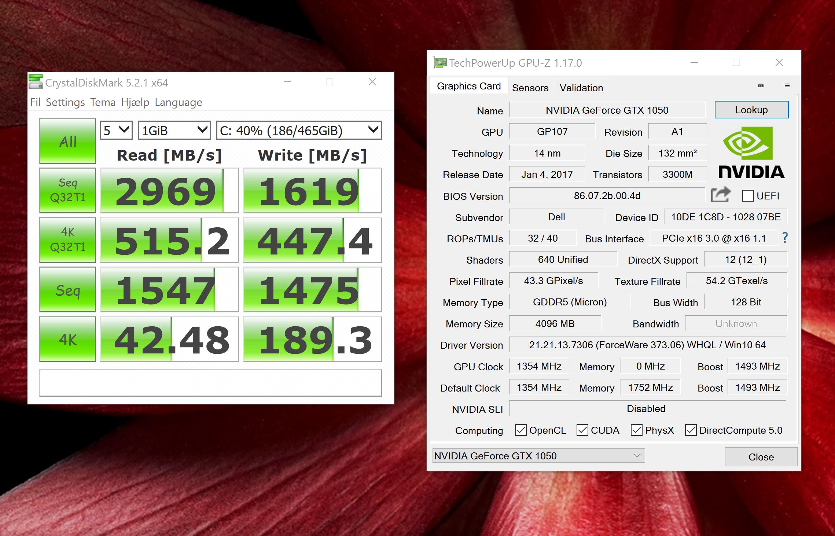Image resolution: width=835 pixels, height=536 pixels.
Task: Click the Texture Fillrate value 54.2 GTexel/s
Action: (737, 280)
